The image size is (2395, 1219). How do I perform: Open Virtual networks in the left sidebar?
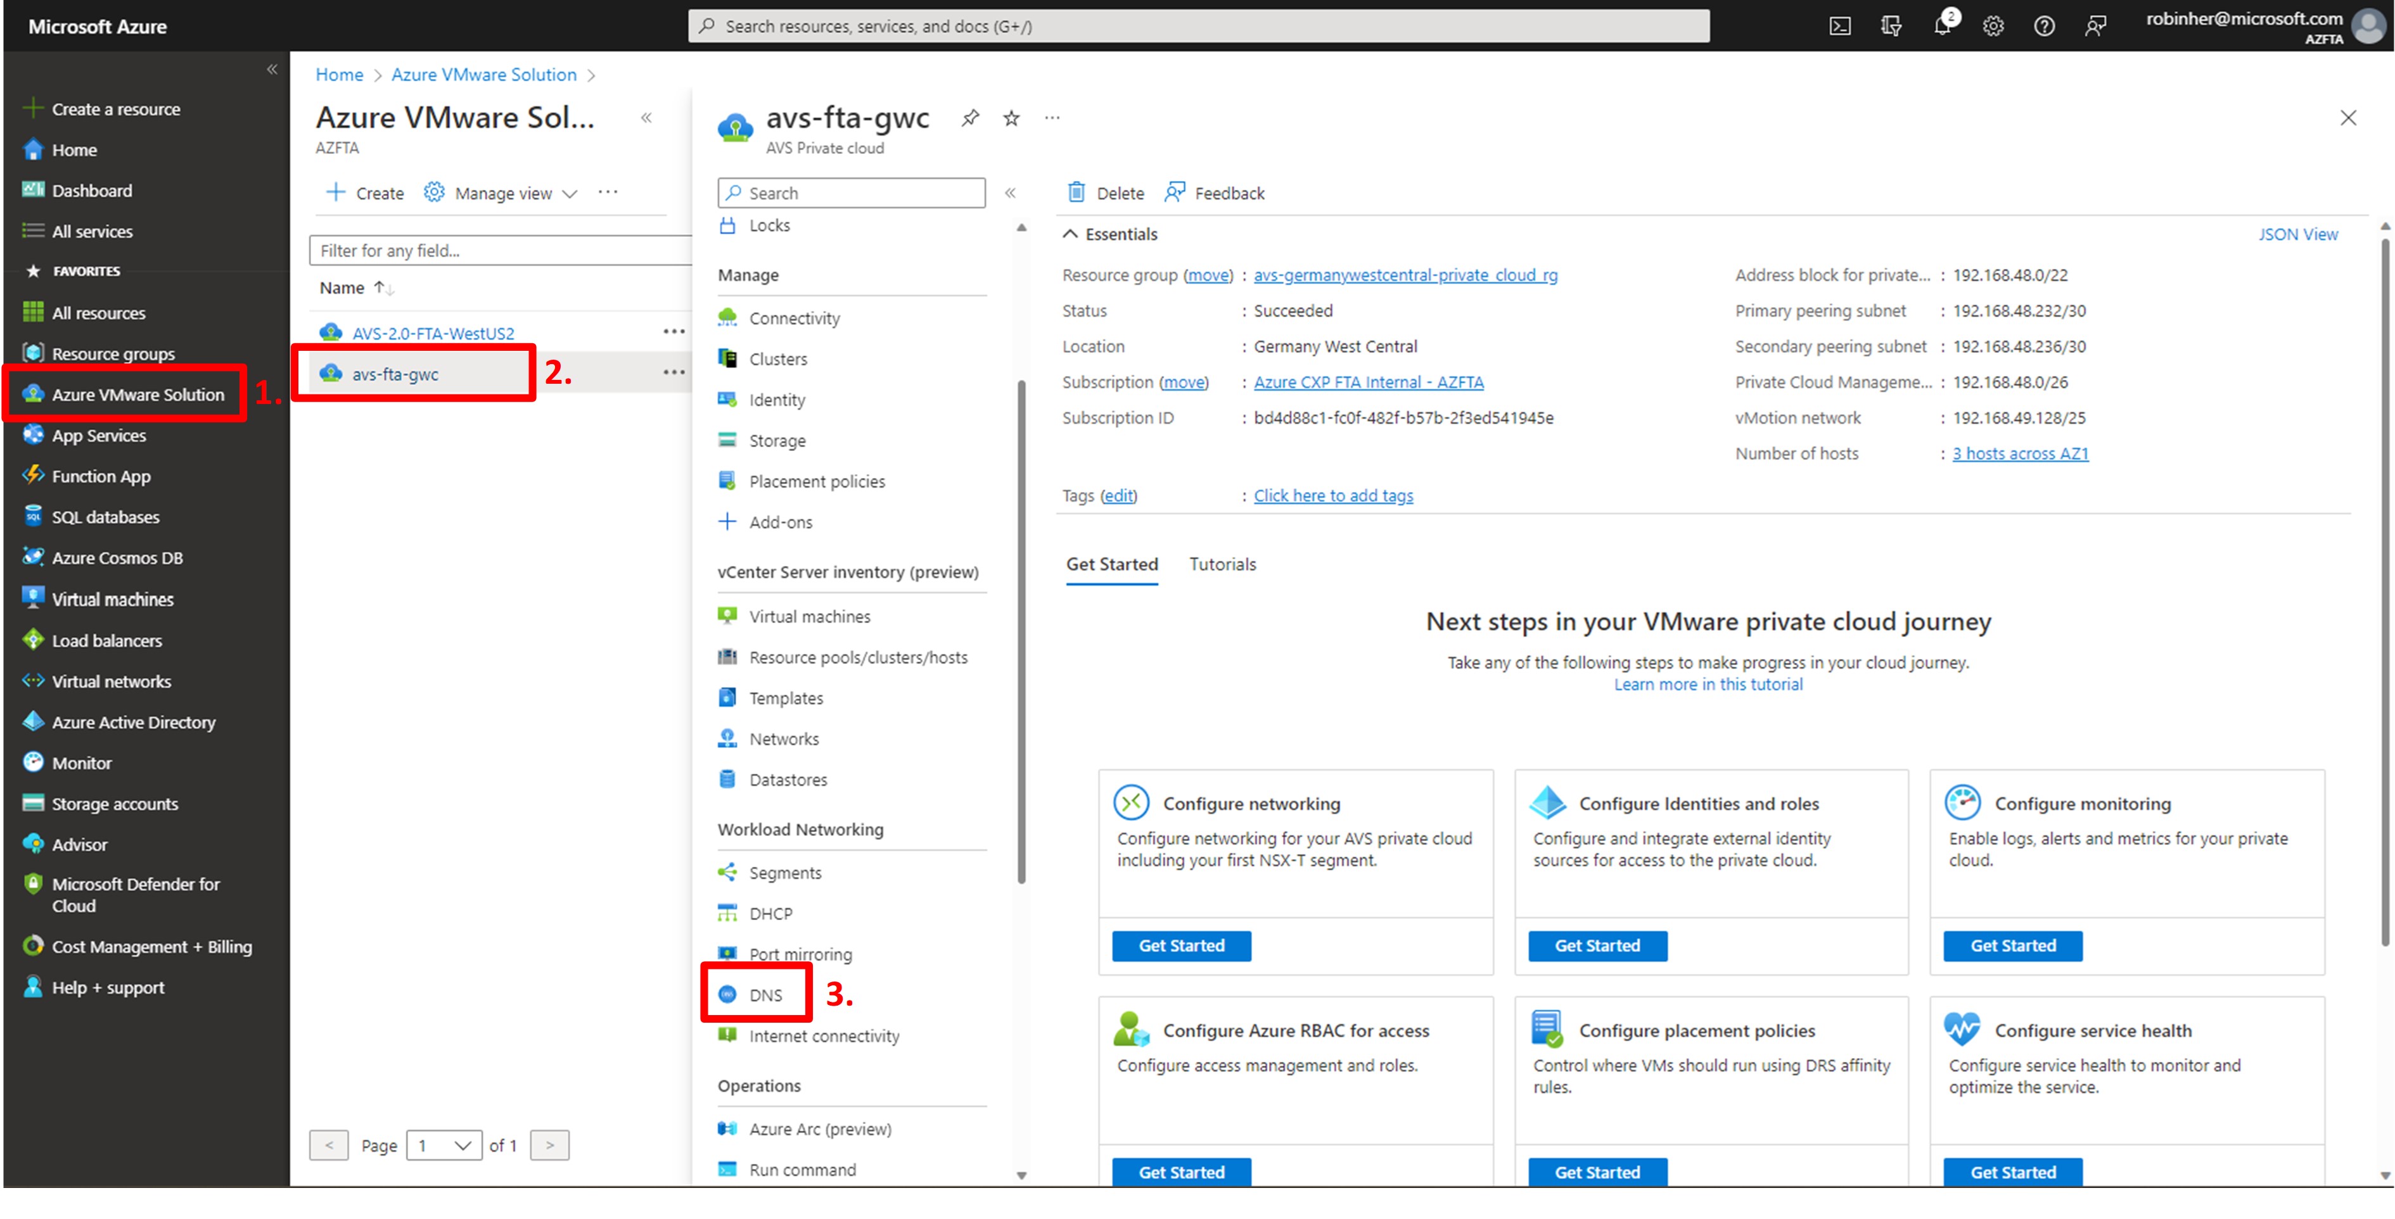tap(108, 681)
